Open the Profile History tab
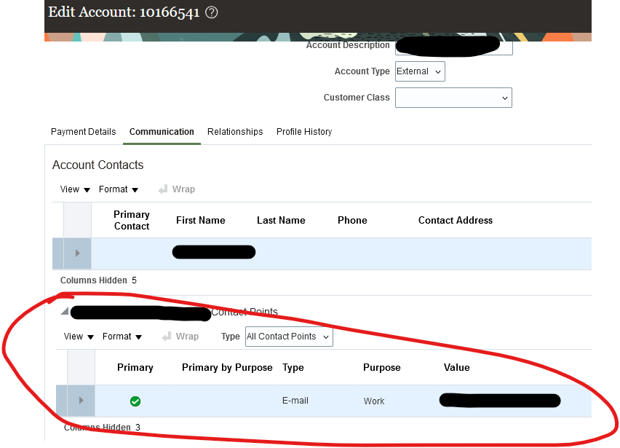Screen dimensions: 620x448 pos(304,132)
